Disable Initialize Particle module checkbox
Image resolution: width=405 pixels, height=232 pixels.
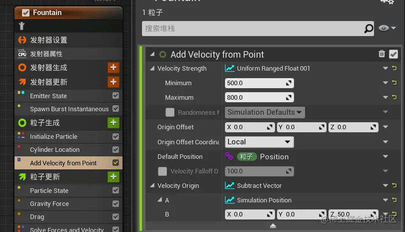[115, 136]
